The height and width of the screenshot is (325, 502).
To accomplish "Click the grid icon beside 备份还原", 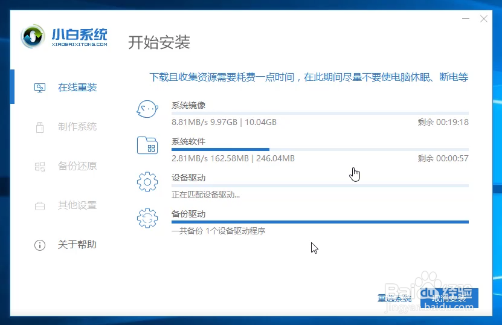I will coord(40,167).
